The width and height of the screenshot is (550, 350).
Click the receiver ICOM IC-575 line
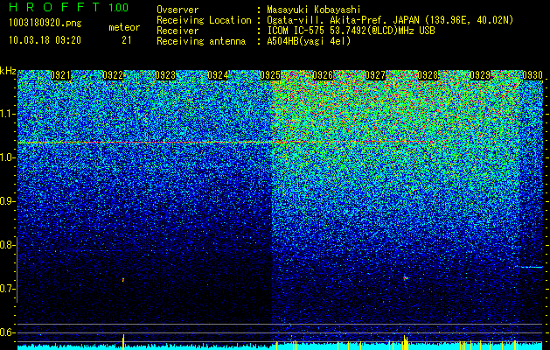(351, 31)
